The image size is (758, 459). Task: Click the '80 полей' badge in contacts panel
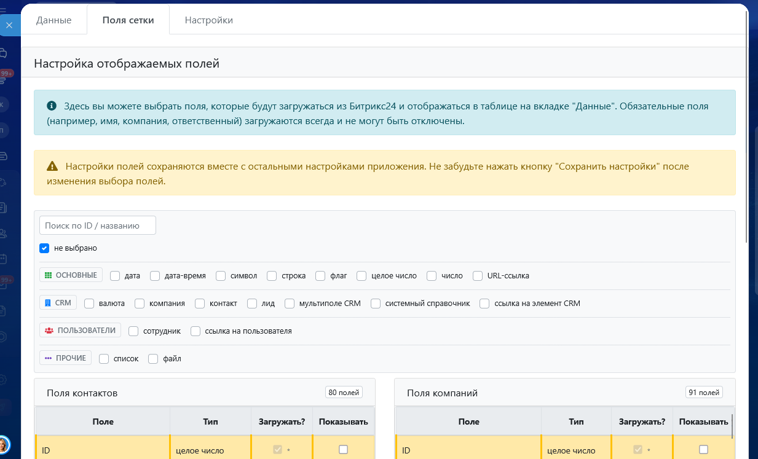pos(344,393)
